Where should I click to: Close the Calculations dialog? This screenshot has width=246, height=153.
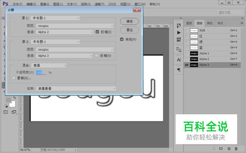[137, 10]
